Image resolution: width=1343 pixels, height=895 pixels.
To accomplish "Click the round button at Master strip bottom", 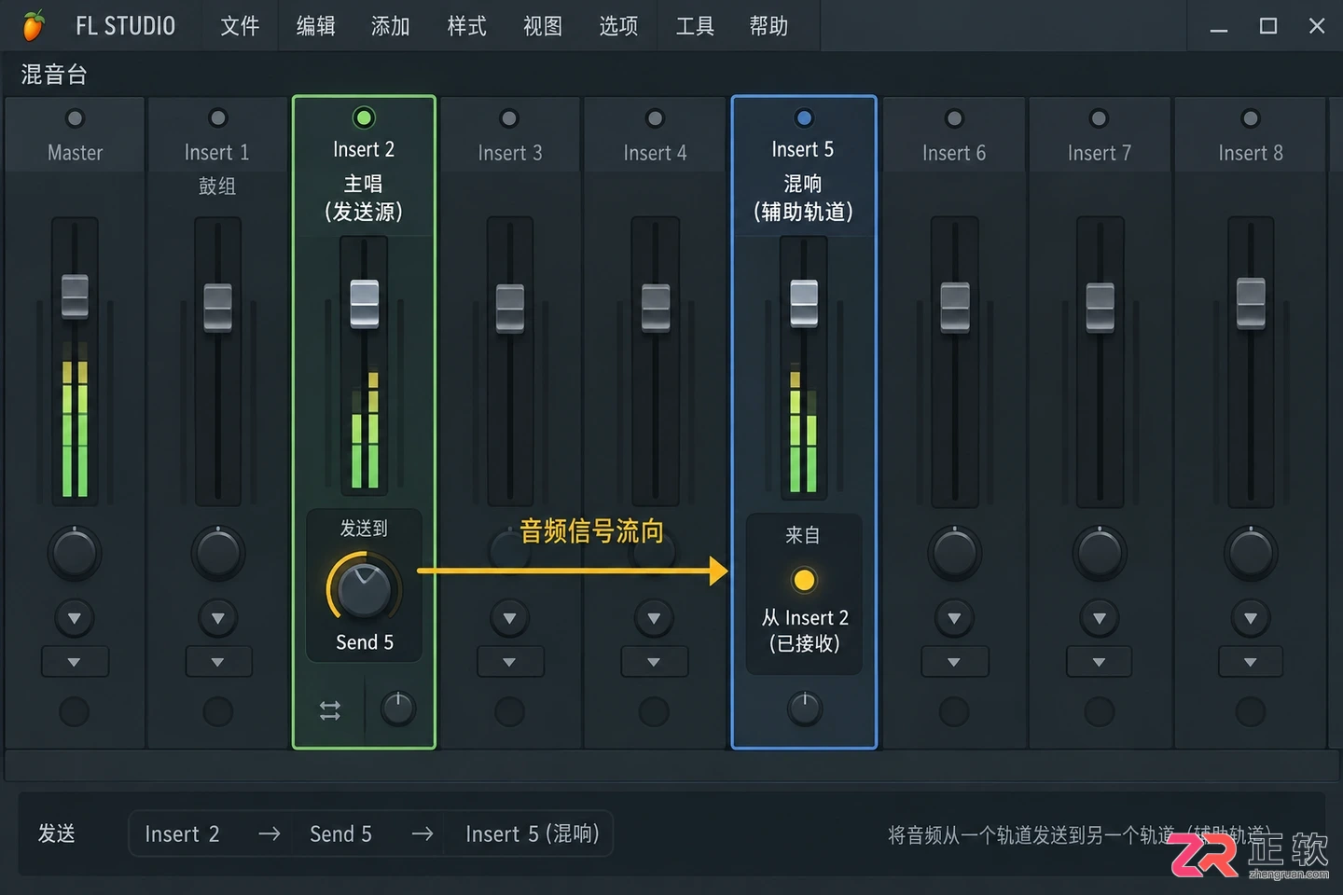I will [75, 711].
